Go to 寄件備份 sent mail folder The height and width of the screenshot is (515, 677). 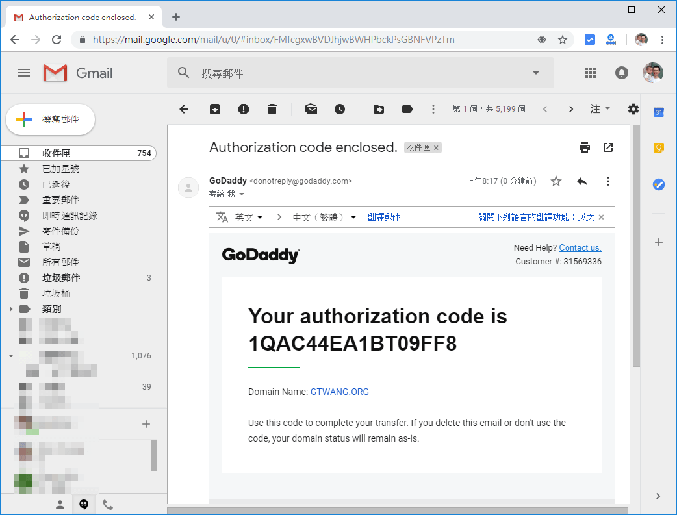tap(60, 231)
